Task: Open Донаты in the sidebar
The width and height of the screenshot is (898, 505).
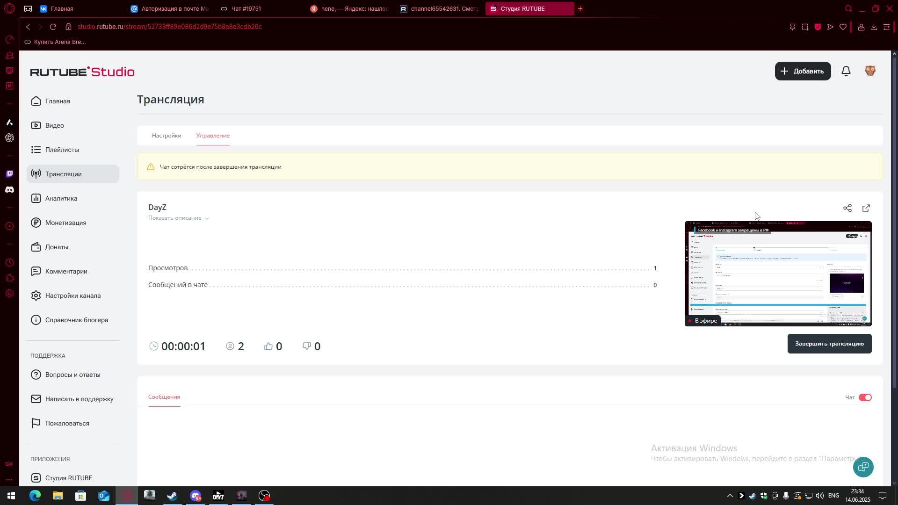Action: tap(73, 247)
